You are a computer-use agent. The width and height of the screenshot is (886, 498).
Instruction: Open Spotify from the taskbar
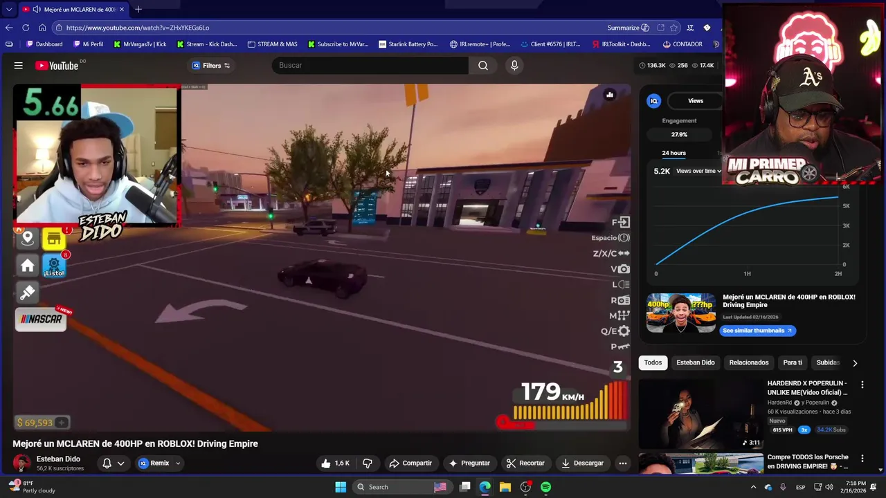[546, 487]
